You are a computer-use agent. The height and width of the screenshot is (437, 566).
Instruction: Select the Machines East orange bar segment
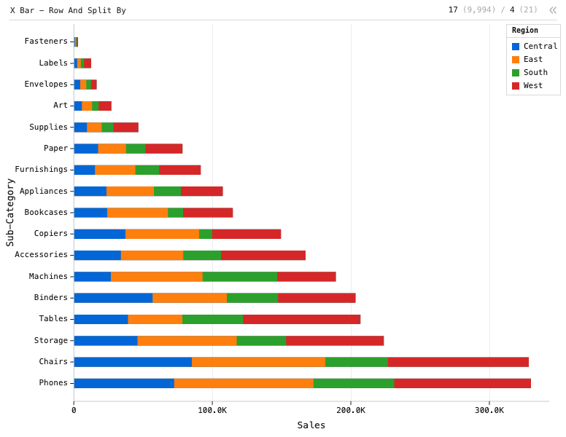(157, 277)
